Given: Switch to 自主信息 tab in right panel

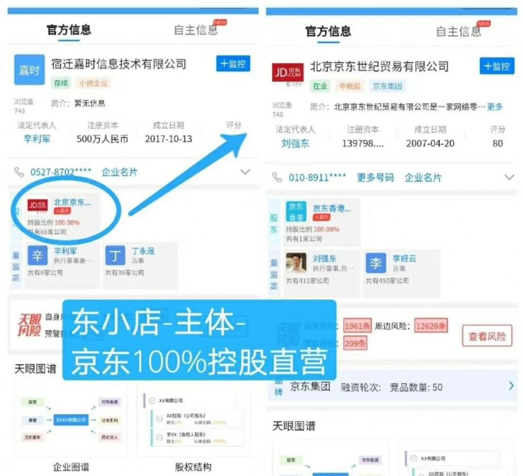Looking at the screenshot, I should pyautogui.click(x=458, y=31).
